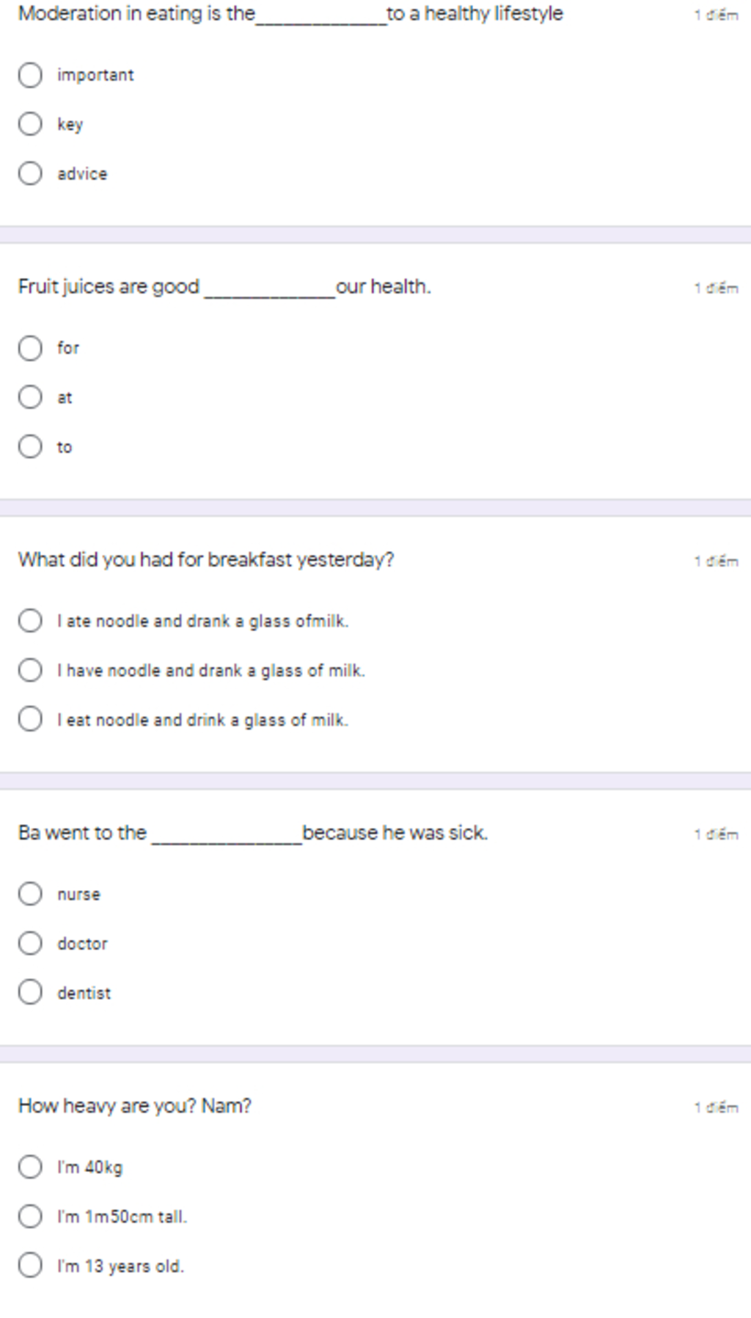Select 'nurse' for Ba's sickness question
This screenshot has width=751, height=1318.
pos(30,894)
